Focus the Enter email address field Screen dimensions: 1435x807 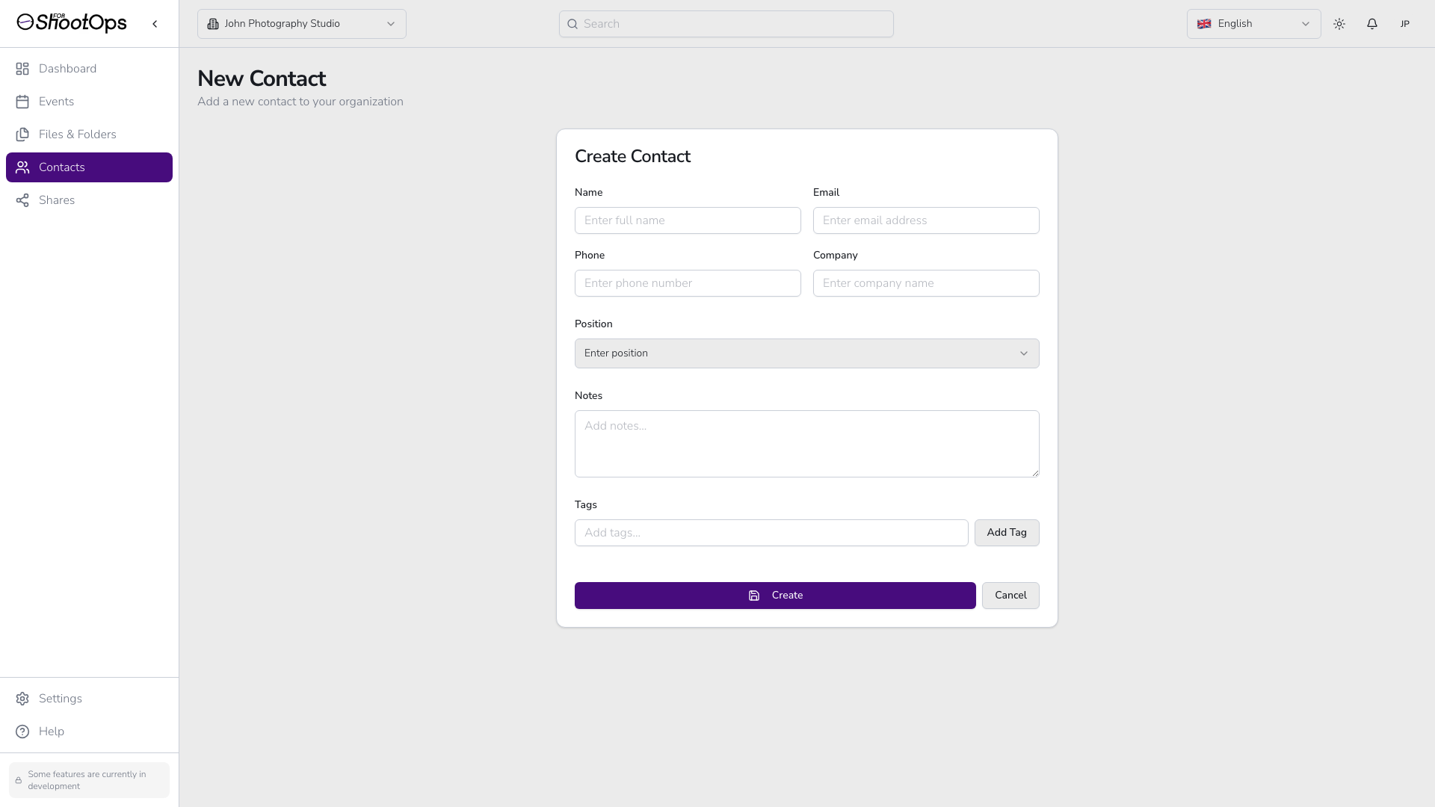coord(926,220)
